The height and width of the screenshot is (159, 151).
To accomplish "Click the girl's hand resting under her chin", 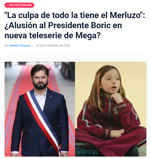I will pyautogui.click(x=116, y=97).
